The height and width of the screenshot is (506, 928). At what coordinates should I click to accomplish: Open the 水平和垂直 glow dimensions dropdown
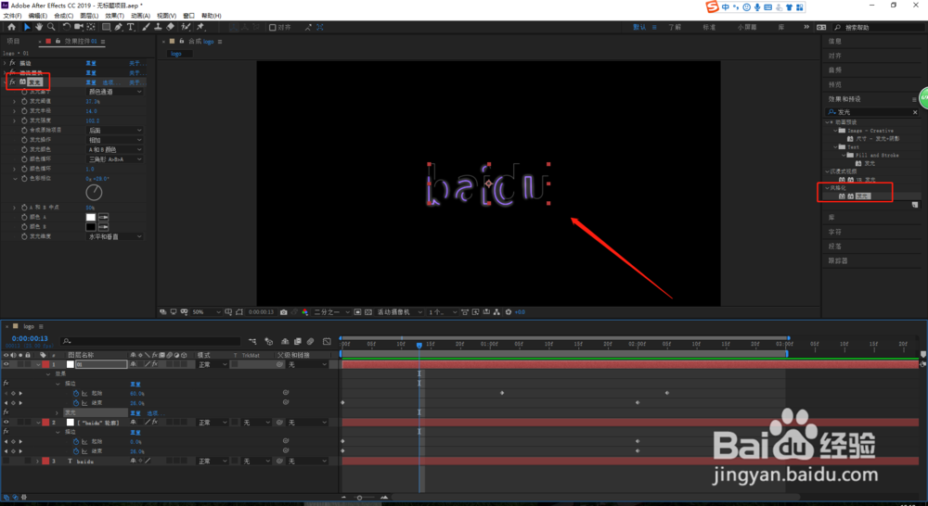115,236
